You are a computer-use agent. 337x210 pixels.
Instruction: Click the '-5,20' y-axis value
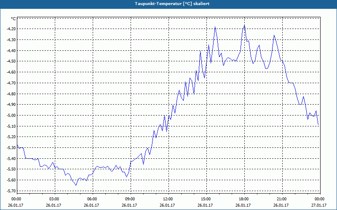pos(12,137)
